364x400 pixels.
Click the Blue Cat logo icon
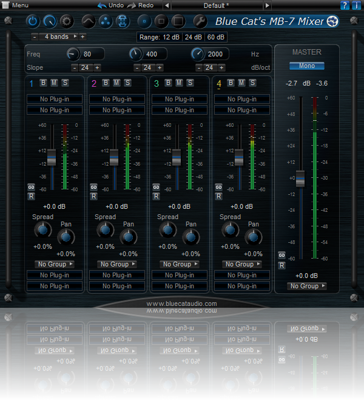tap(332, 21)
